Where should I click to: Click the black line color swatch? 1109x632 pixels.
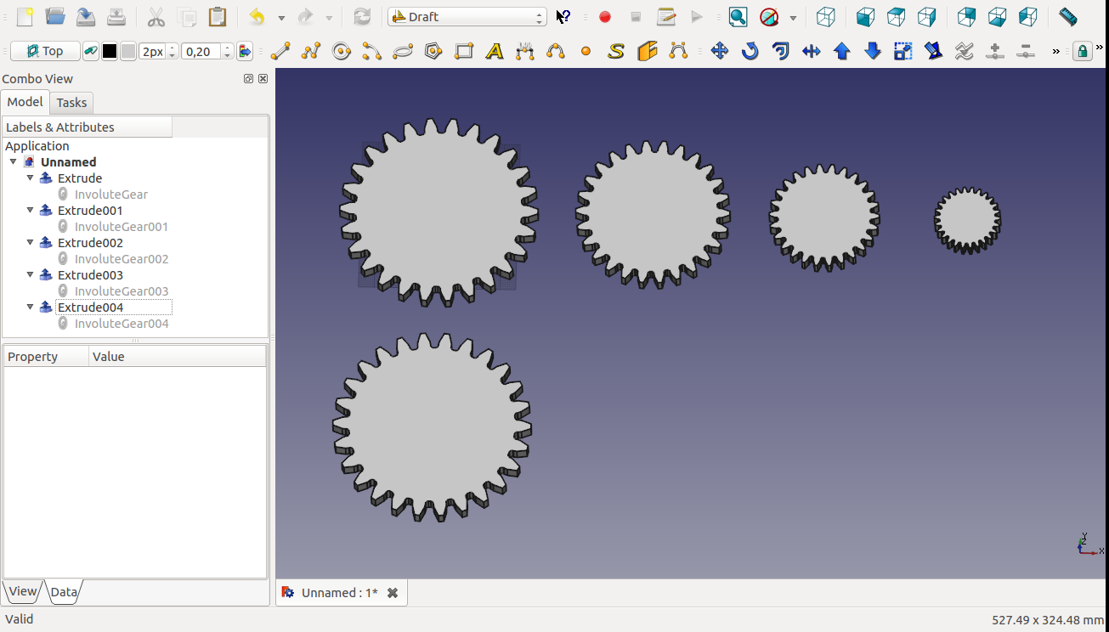[110, 52]
